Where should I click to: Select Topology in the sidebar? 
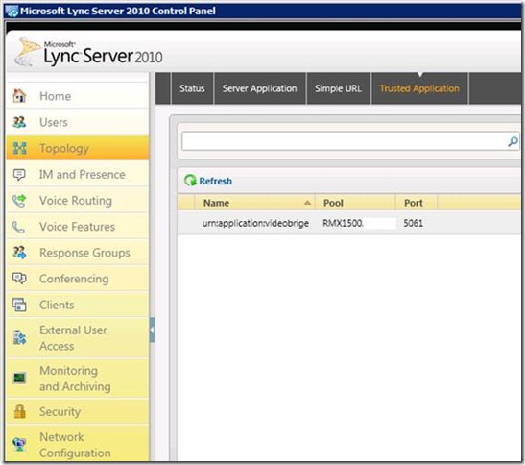pos(78,148)
